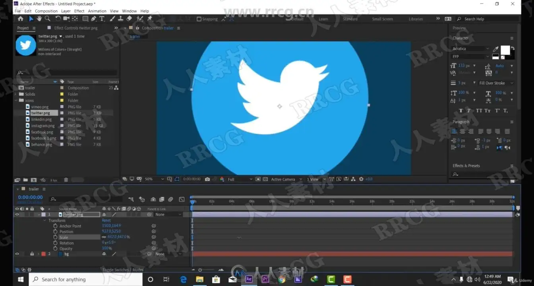Click the eyedropper in the Character panel
This screenshot has width=534, height=286.
(496, 49)
